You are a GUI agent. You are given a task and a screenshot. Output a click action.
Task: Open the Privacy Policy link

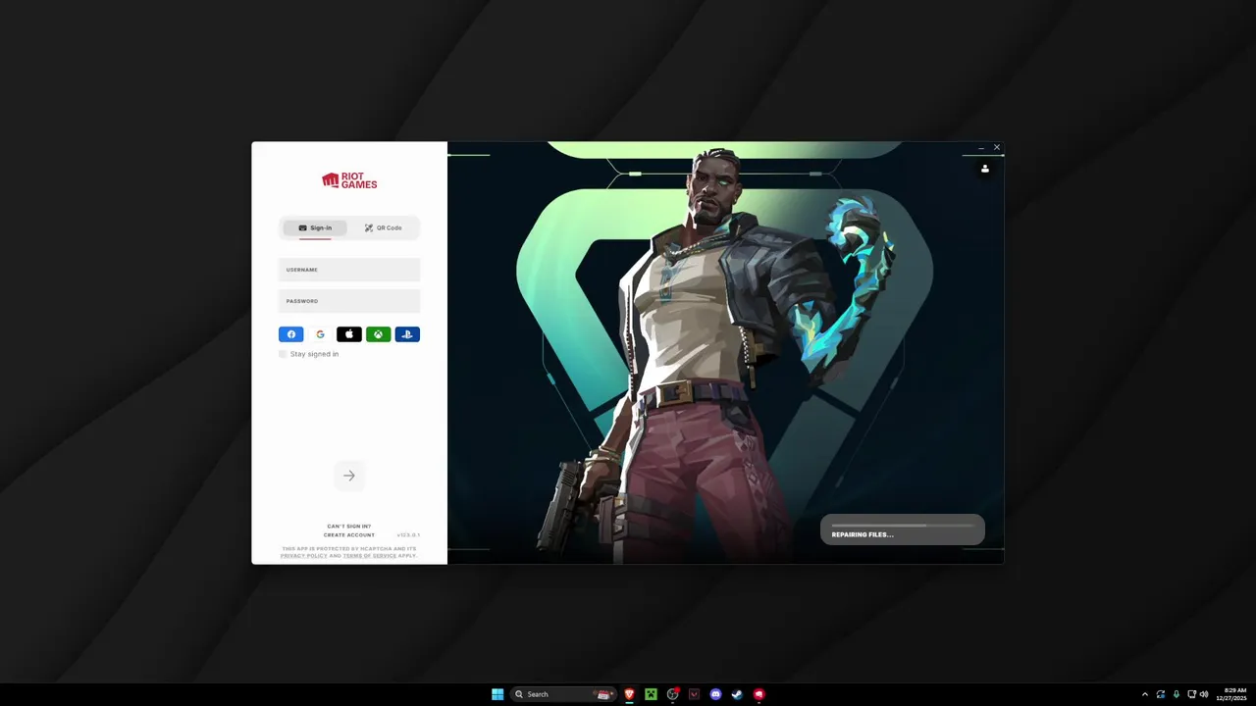coord(304,556)
